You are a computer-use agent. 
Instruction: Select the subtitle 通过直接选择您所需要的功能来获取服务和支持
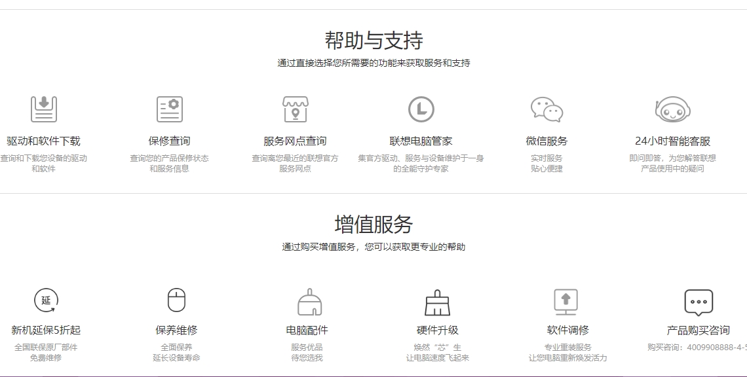[373, 63]
